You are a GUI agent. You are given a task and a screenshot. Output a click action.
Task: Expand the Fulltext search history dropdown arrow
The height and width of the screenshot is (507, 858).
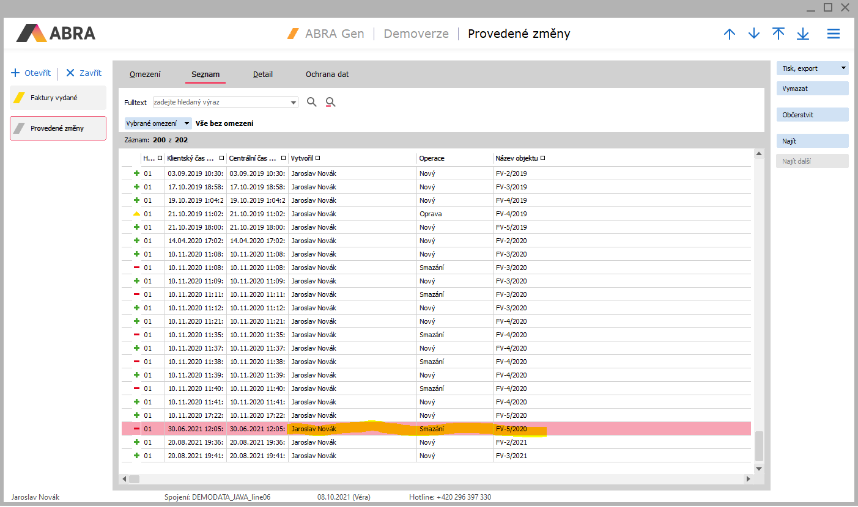pos(294,103)
